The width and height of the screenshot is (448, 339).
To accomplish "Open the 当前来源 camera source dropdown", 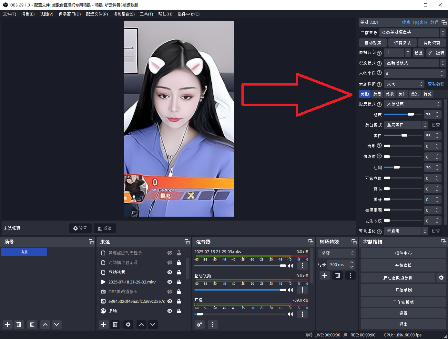I will (x=410, y=32).
